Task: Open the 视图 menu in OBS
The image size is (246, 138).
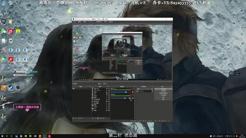Action: (85, 21)
